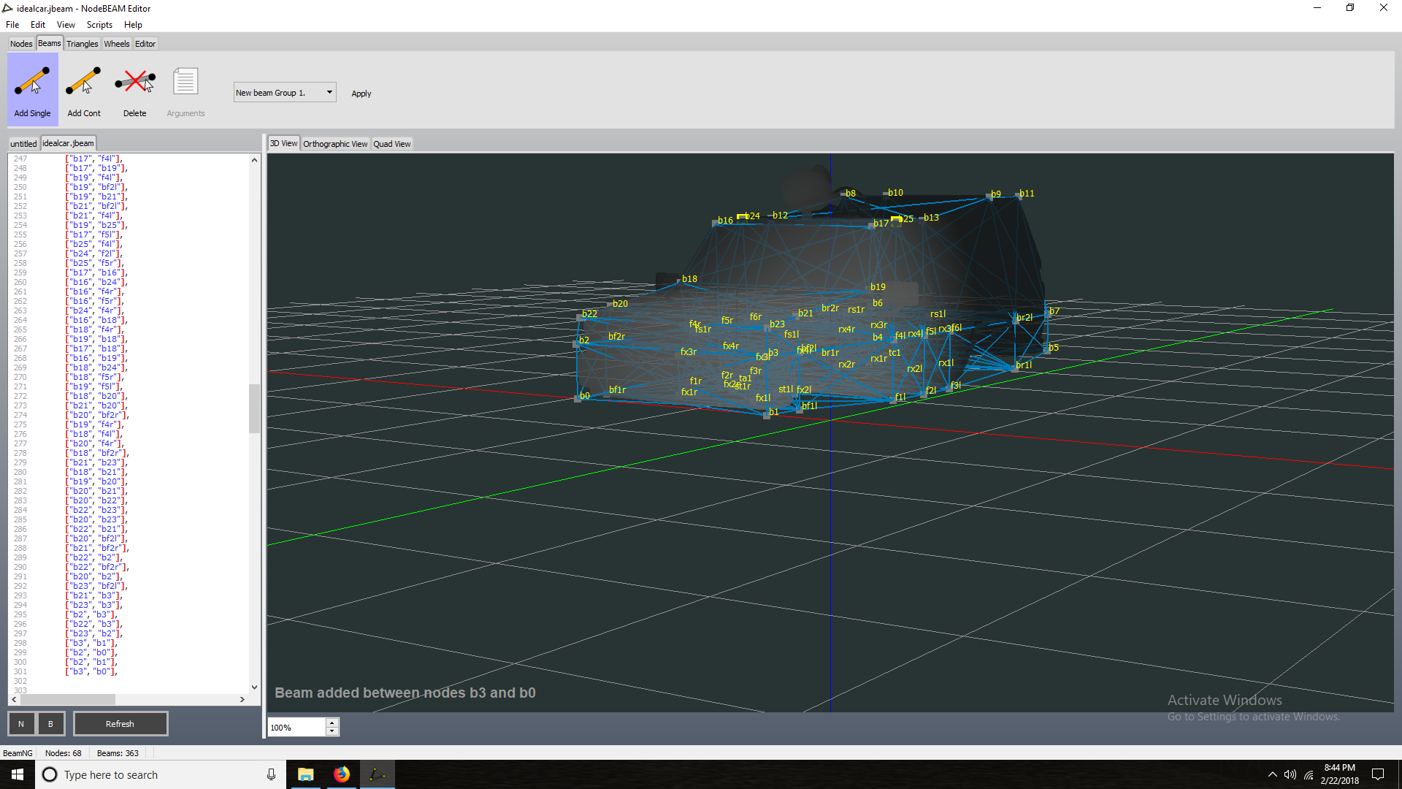
Task: Click node label b9 in 3D view
Action: tap(995, 194)
